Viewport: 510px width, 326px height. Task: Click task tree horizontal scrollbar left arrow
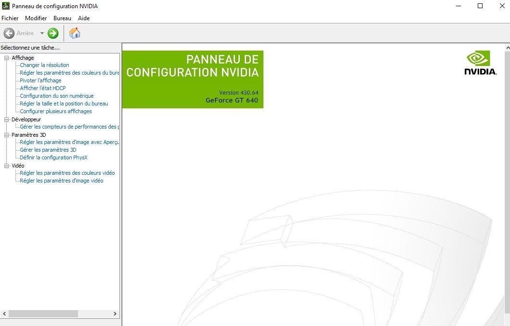(x=4, y=313)
